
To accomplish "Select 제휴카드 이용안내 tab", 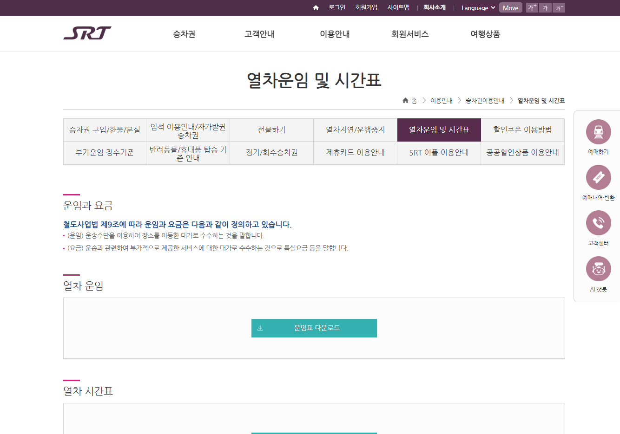I will 356,153.
